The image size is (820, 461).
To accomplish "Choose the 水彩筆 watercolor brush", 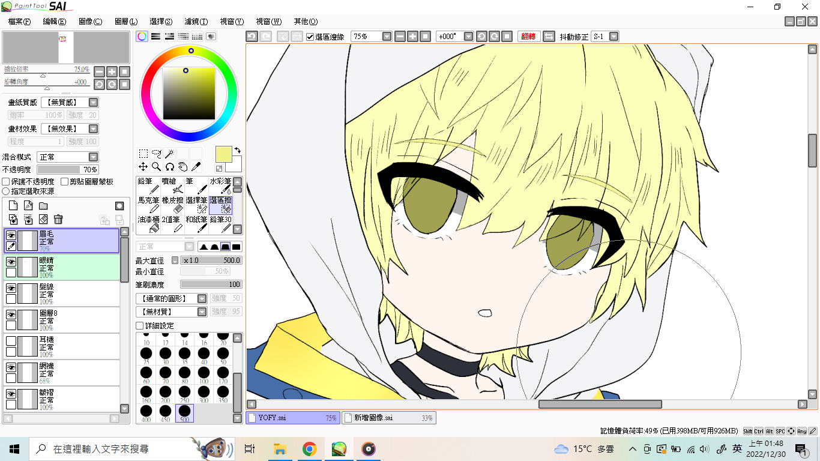I will (x=220, y=186).
